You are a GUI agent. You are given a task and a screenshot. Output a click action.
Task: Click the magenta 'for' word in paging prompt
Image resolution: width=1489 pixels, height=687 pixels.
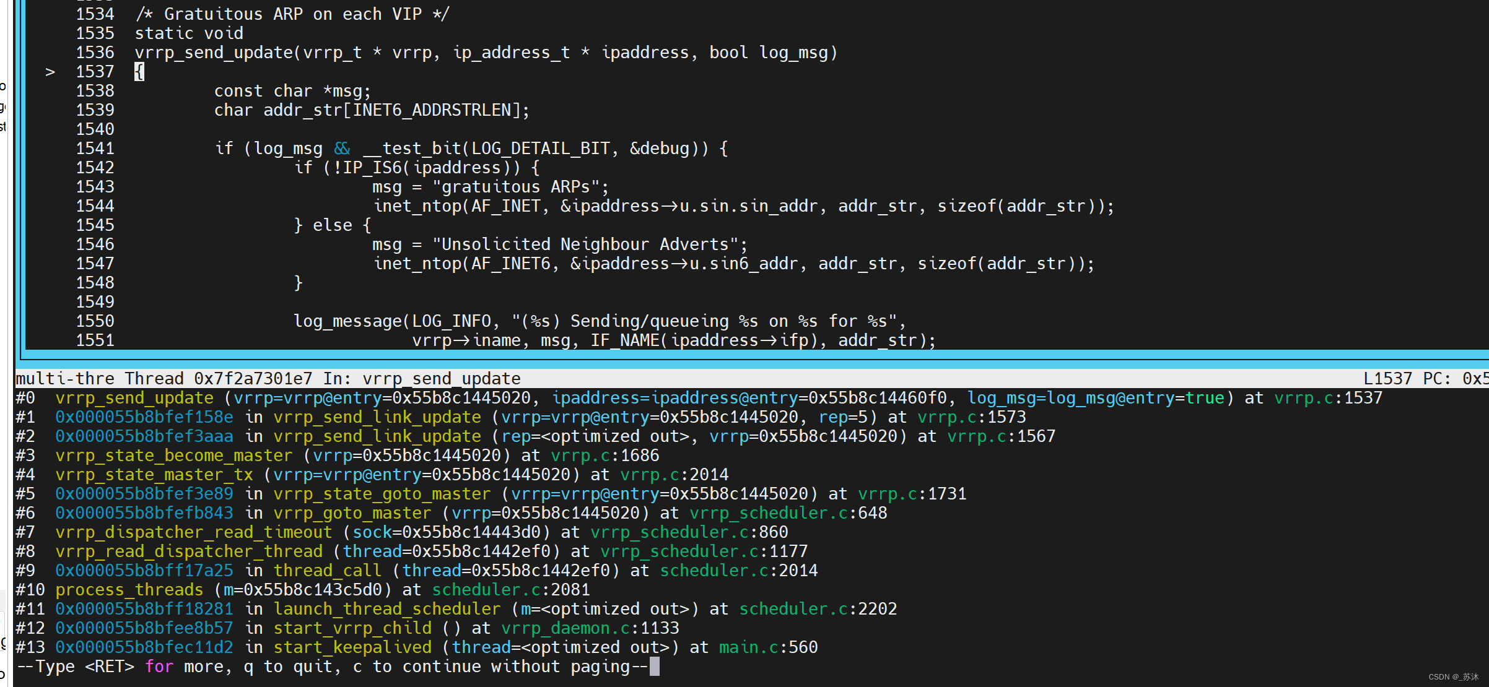[x=159, y=667]
